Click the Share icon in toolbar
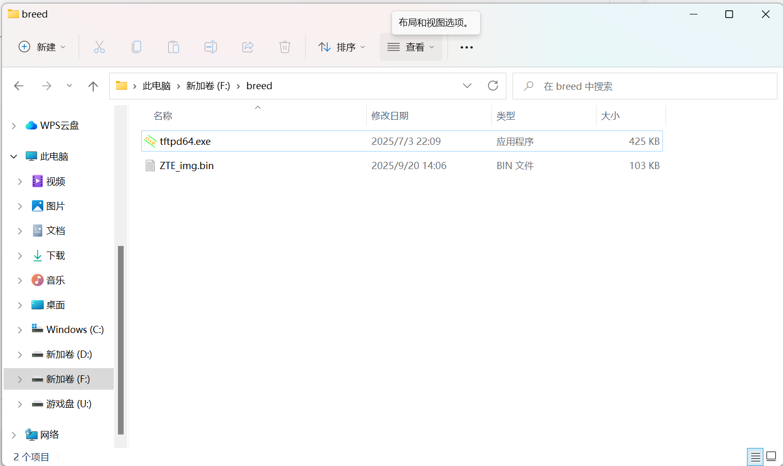This screenshot has height=466, width=783. 248,47
